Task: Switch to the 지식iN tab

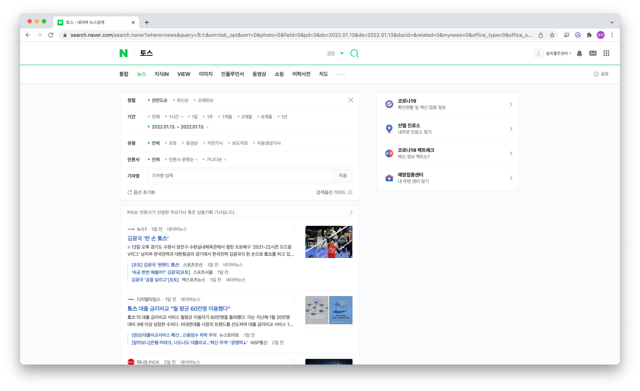Action: [x=161, y=74]
